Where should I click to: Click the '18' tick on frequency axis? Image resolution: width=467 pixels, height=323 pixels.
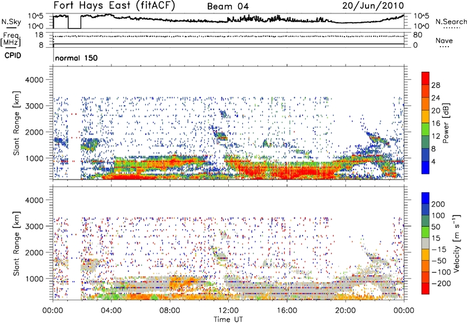39,35
